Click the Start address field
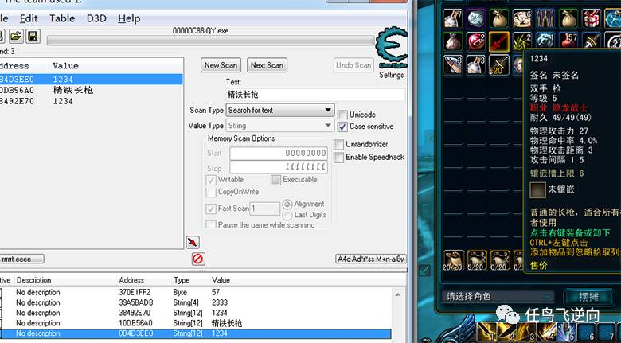 pyautogui.click(x=279, y=154)
